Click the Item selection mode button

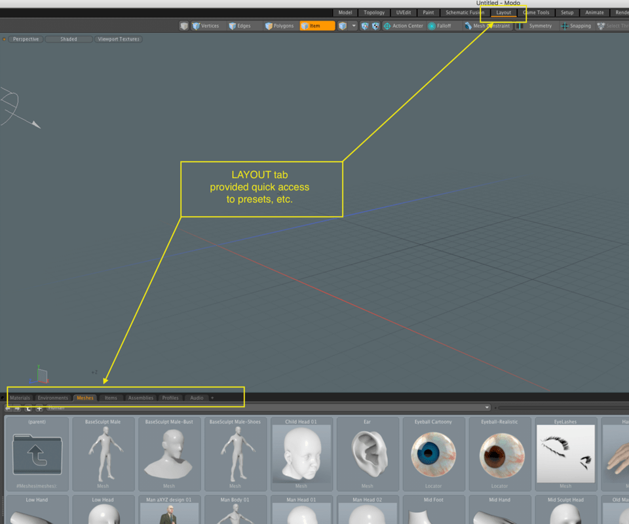317,26
